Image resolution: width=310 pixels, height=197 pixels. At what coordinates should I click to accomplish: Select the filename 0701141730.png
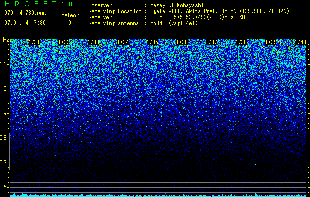(25, 13)
